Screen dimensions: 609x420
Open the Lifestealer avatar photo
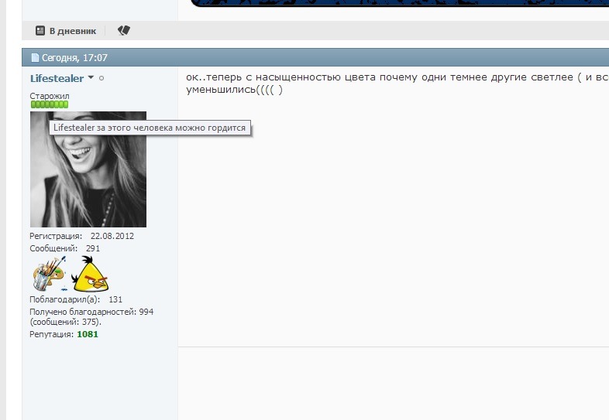tap(88, 169)
